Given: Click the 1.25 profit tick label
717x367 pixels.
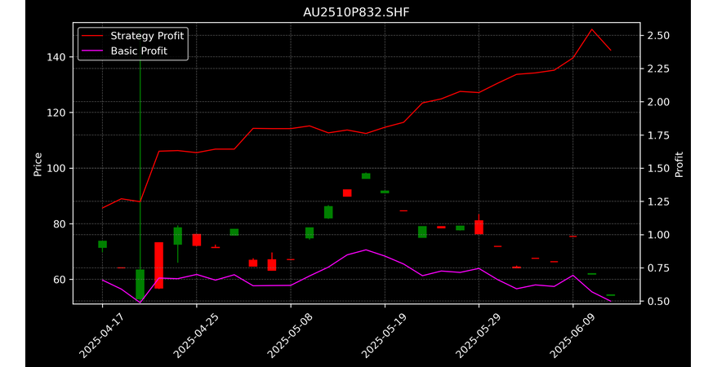Looking at the screenshot, I should [x=658, y=201].
